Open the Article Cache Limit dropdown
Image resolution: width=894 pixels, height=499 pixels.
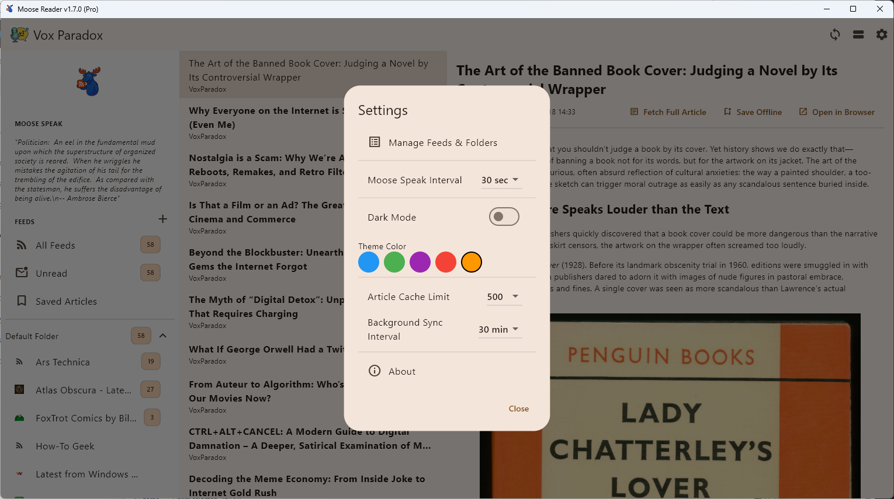pyautogui.click(x=503, y=296)
